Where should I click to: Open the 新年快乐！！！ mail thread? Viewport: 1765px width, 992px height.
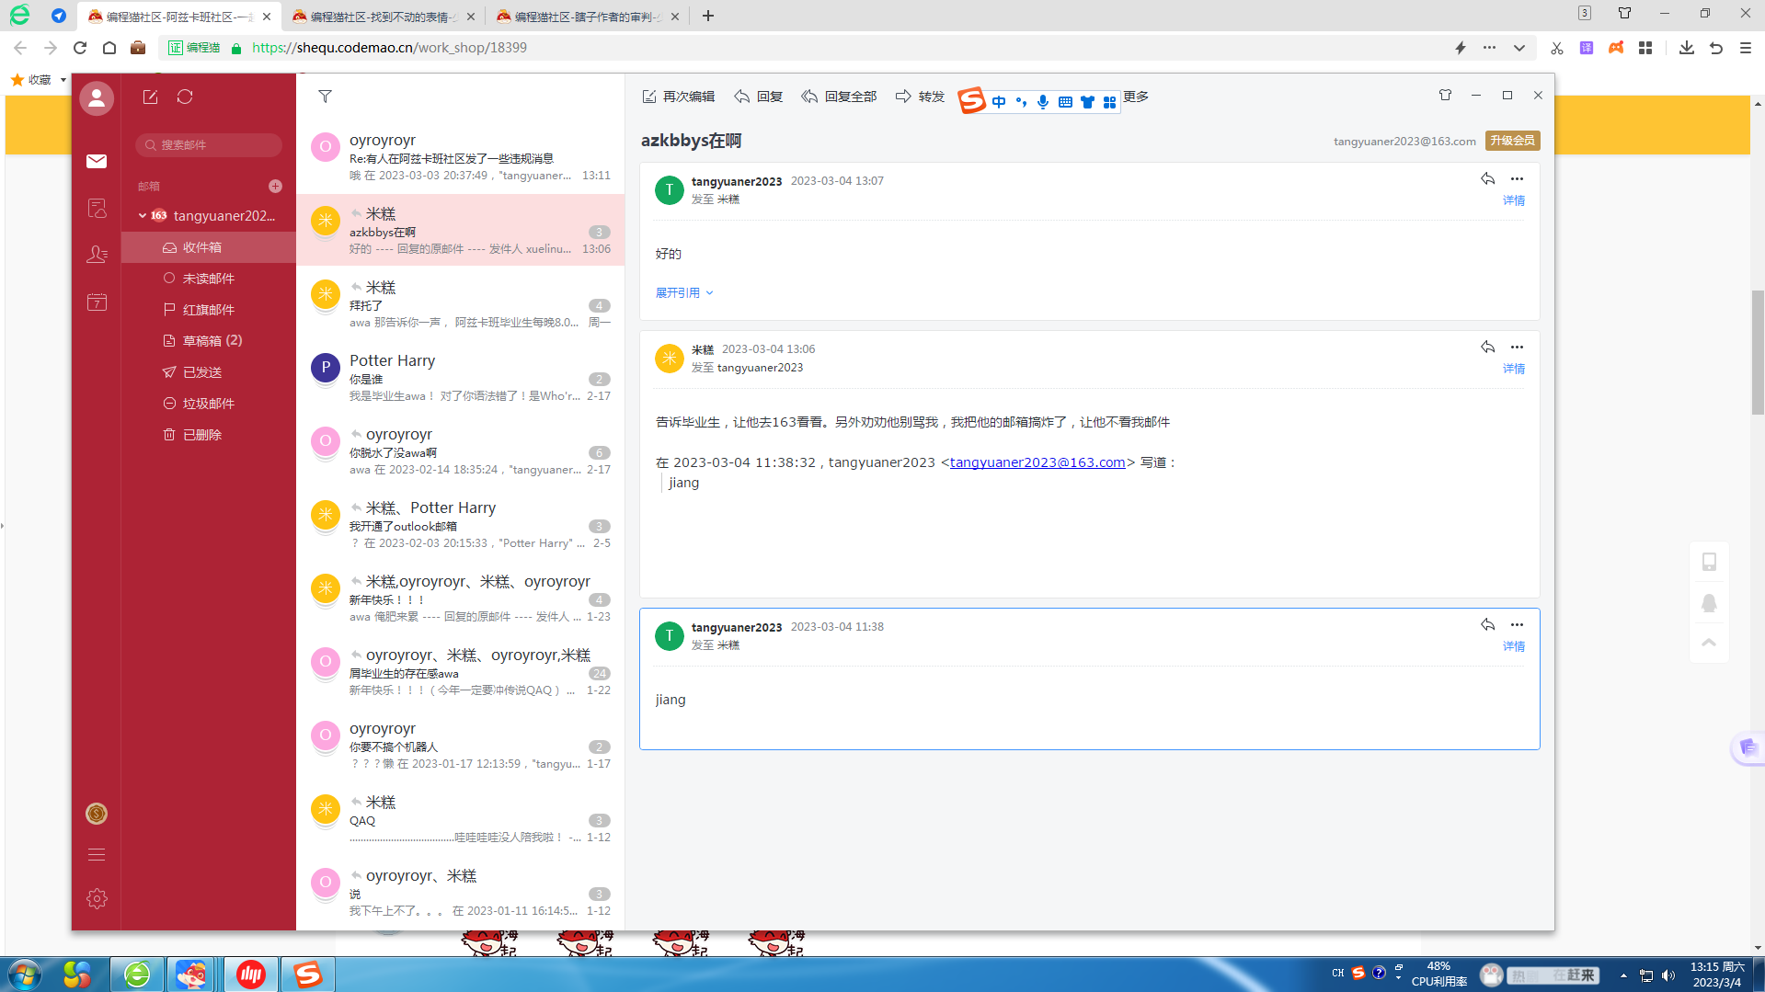coord(460,599)
